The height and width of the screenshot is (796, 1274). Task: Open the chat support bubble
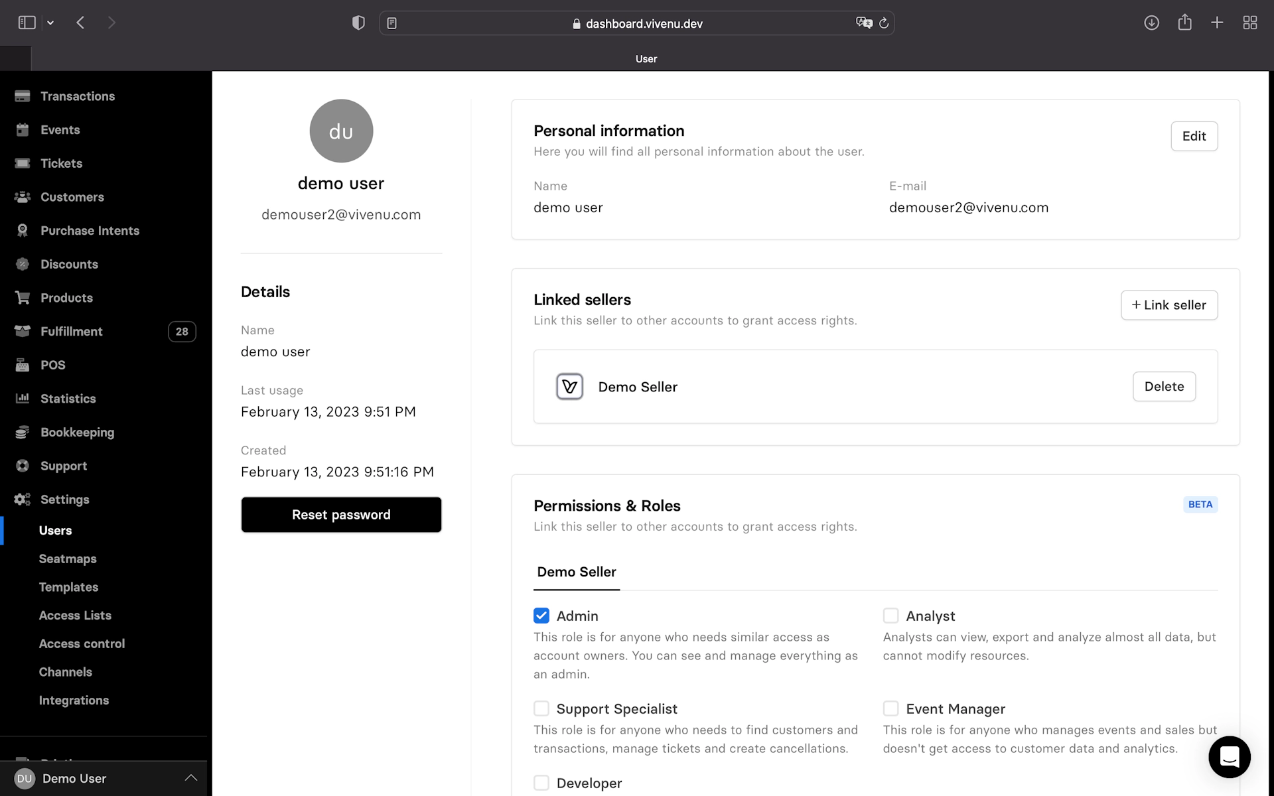pos(1229,756)
